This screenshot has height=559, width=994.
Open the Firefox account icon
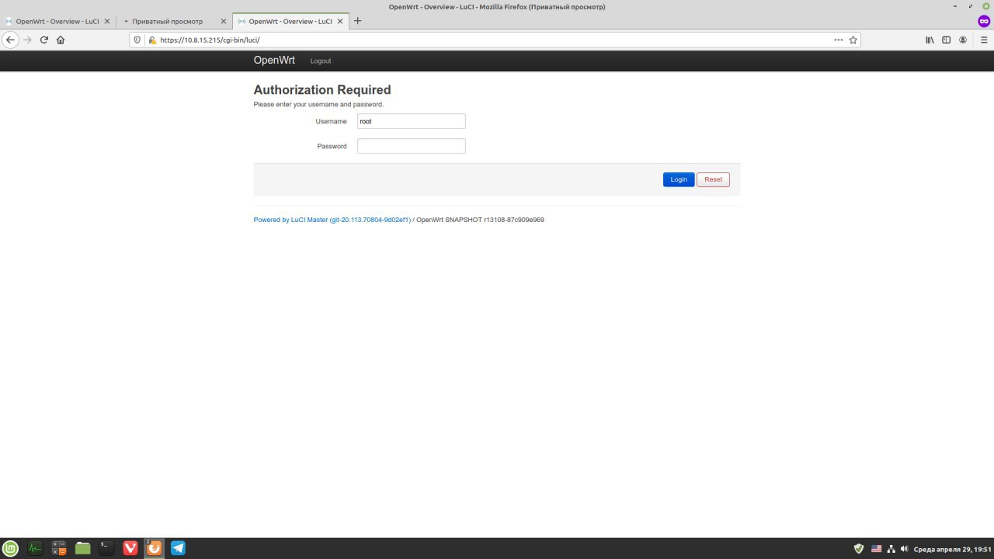tap(963, 40)
